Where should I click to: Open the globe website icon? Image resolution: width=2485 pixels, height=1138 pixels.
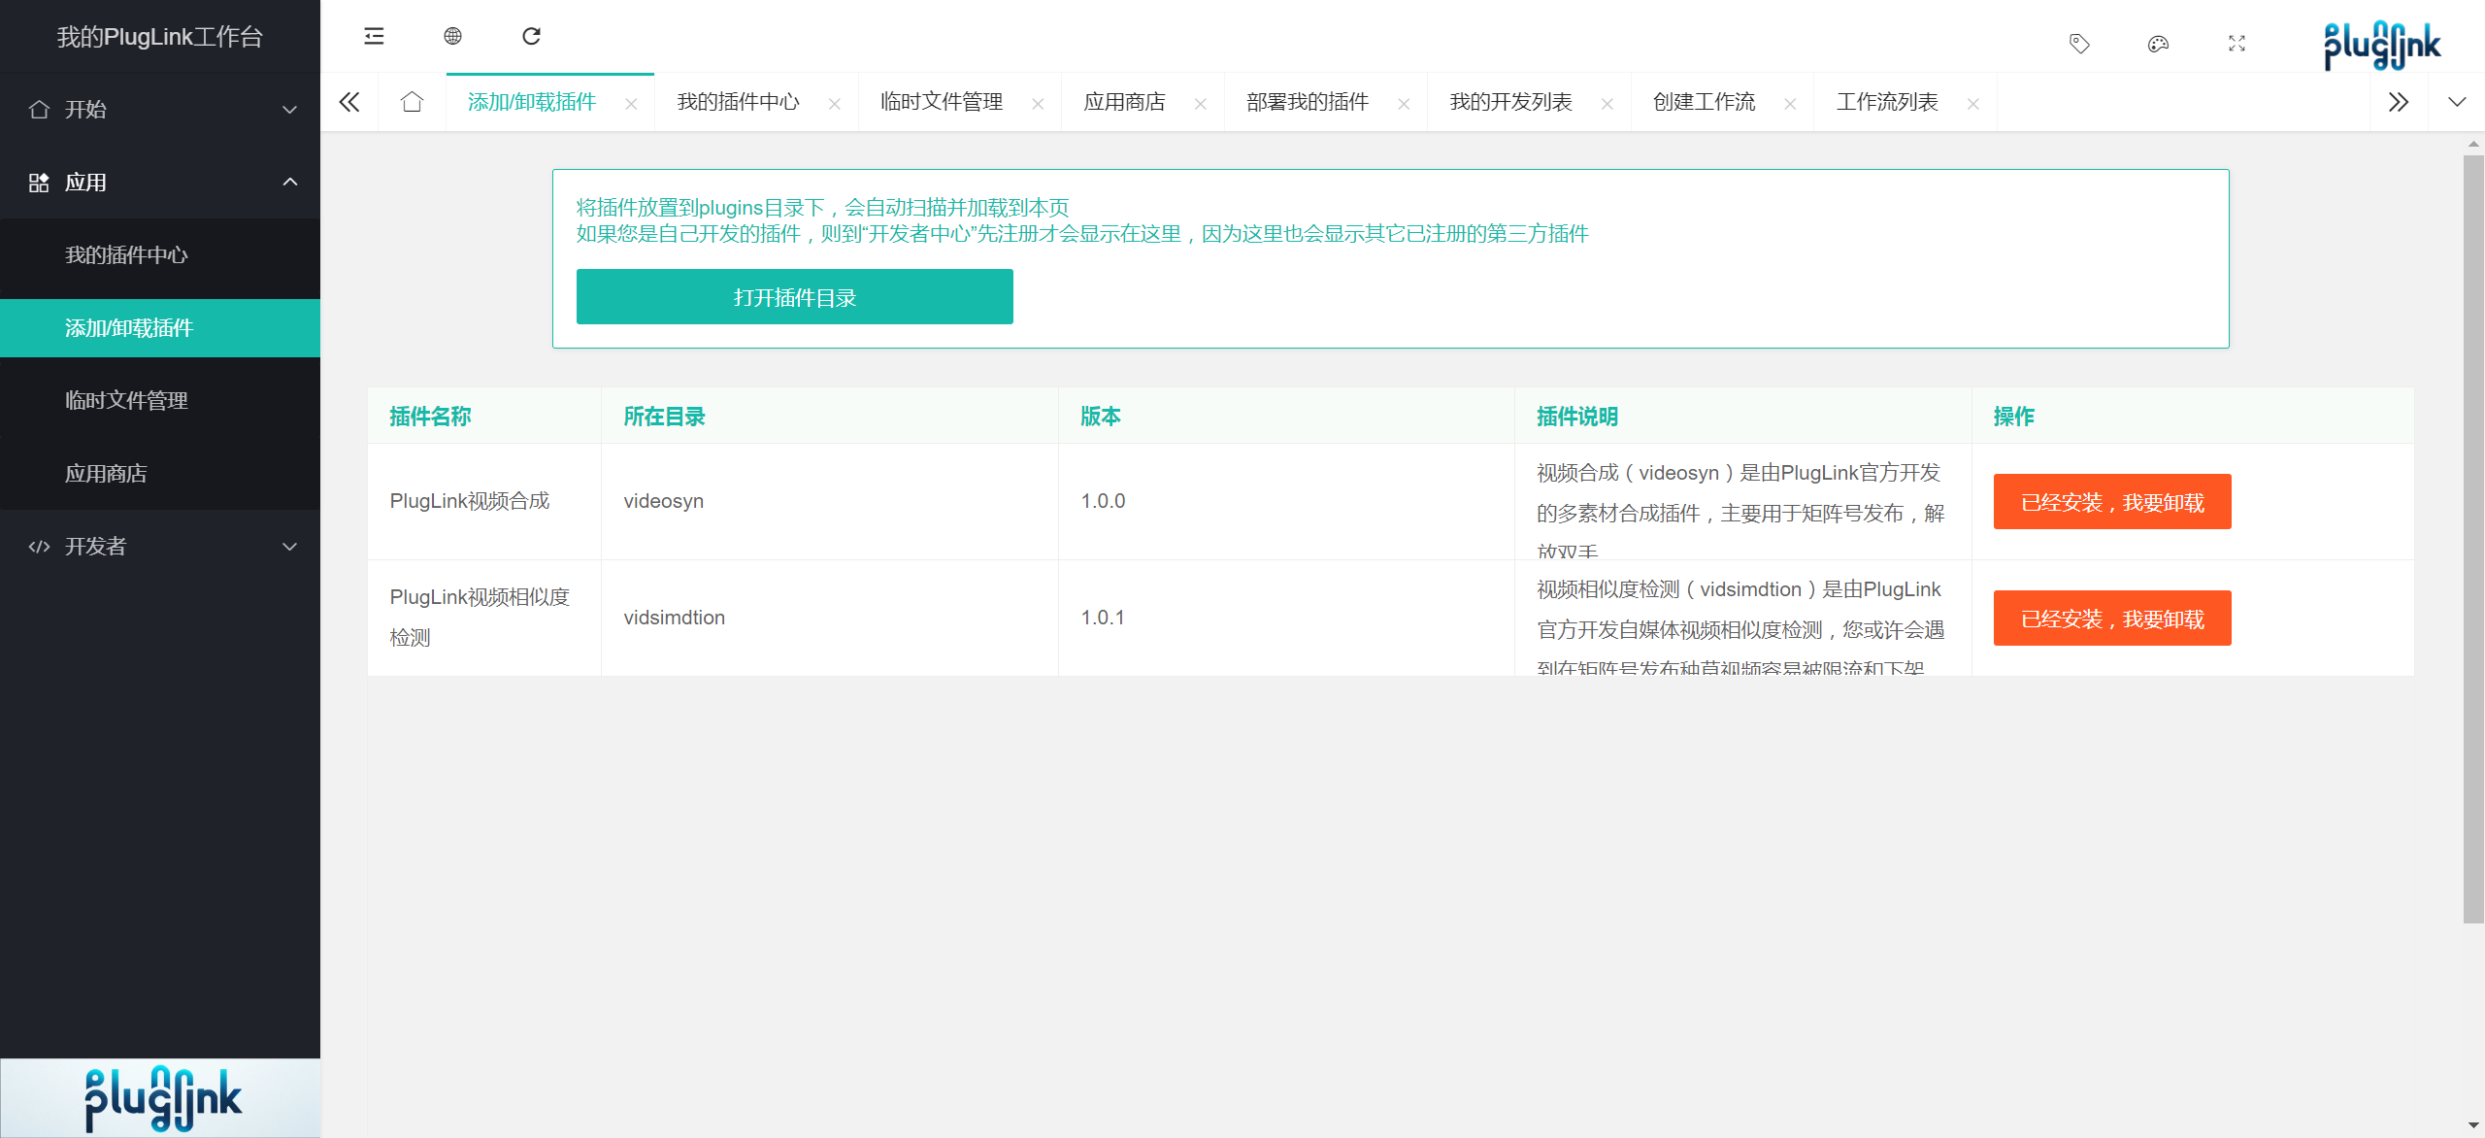pos(452,37)
